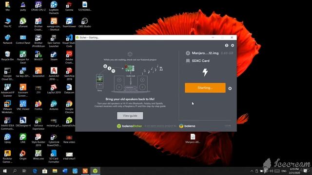
Task: Open Epic Games Launcher desktop icon
Action: (54, 41)
